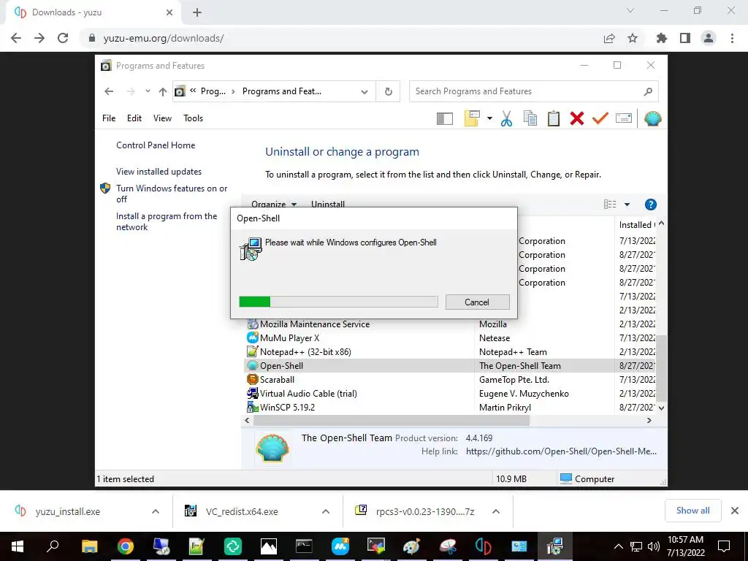Open Turn Windows features on or off
748x561 pixels.
click(x=172, y=194)
